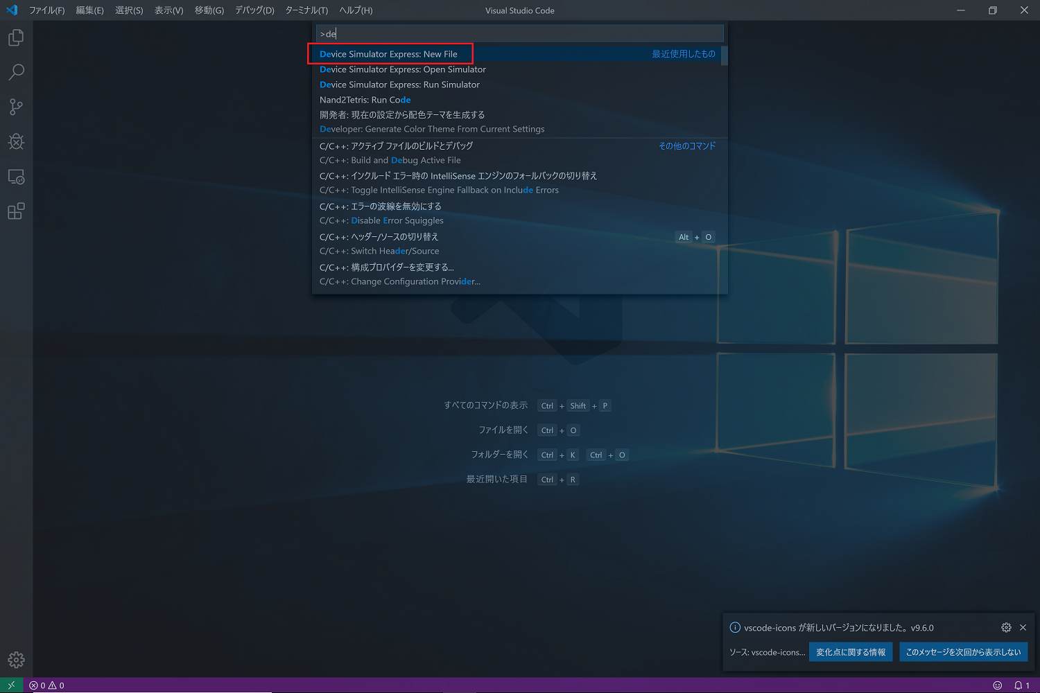The height and width of the screenshot is (693, 1040).
Task: Select C/C++: Toggle IntelliSense Engine Fallback command
Action: (517, 183)
